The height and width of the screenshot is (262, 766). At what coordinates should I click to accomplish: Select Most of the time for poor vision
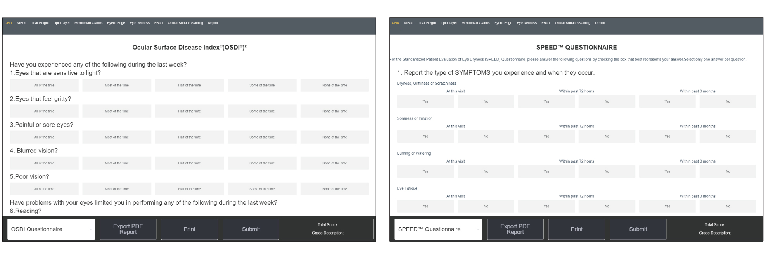pos(117,189)
